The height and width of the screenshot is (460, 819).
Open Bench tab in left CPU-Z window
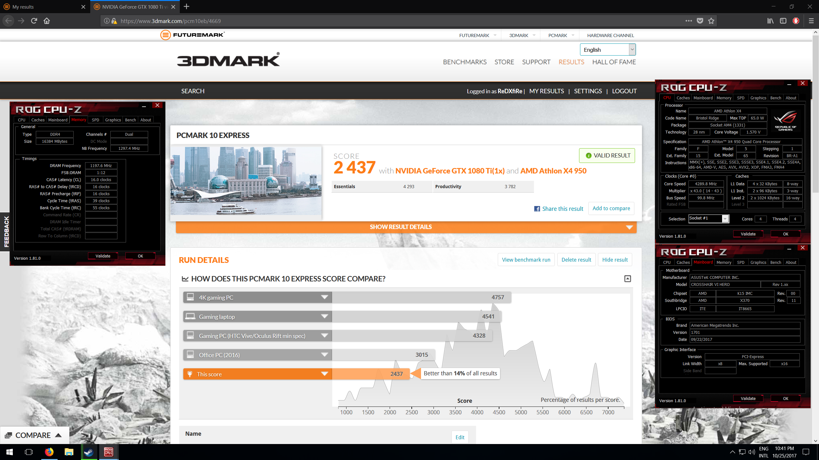point(130,120)
